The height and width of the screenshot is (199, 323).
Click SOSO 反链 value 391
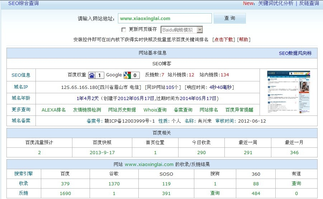(166, 193)
